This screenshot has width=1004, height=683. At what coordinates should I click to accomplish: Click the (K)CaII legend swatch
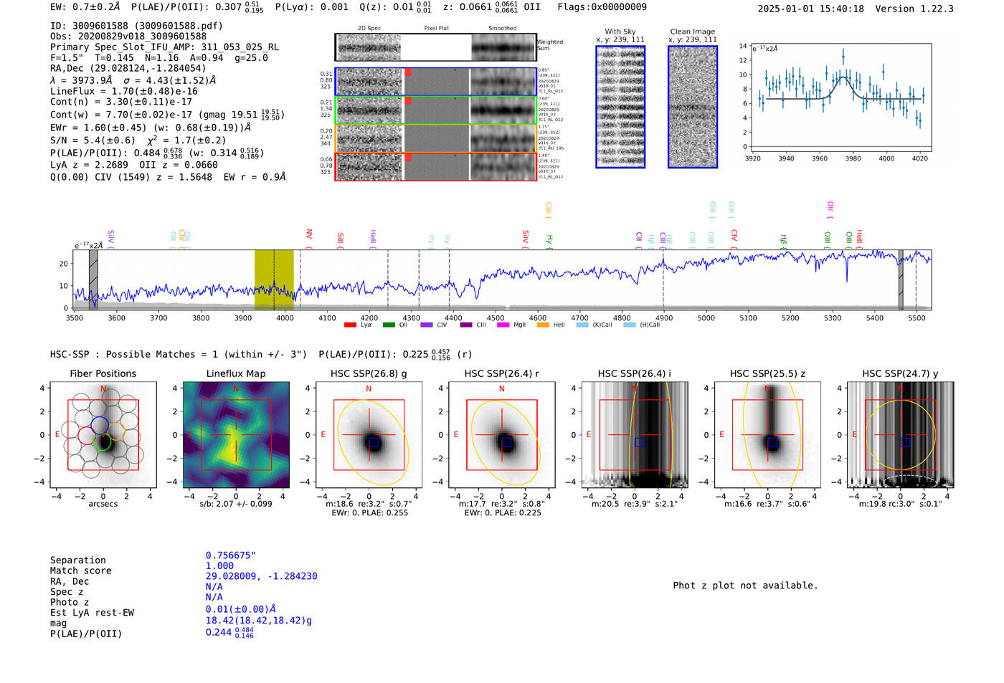[582, 325]
